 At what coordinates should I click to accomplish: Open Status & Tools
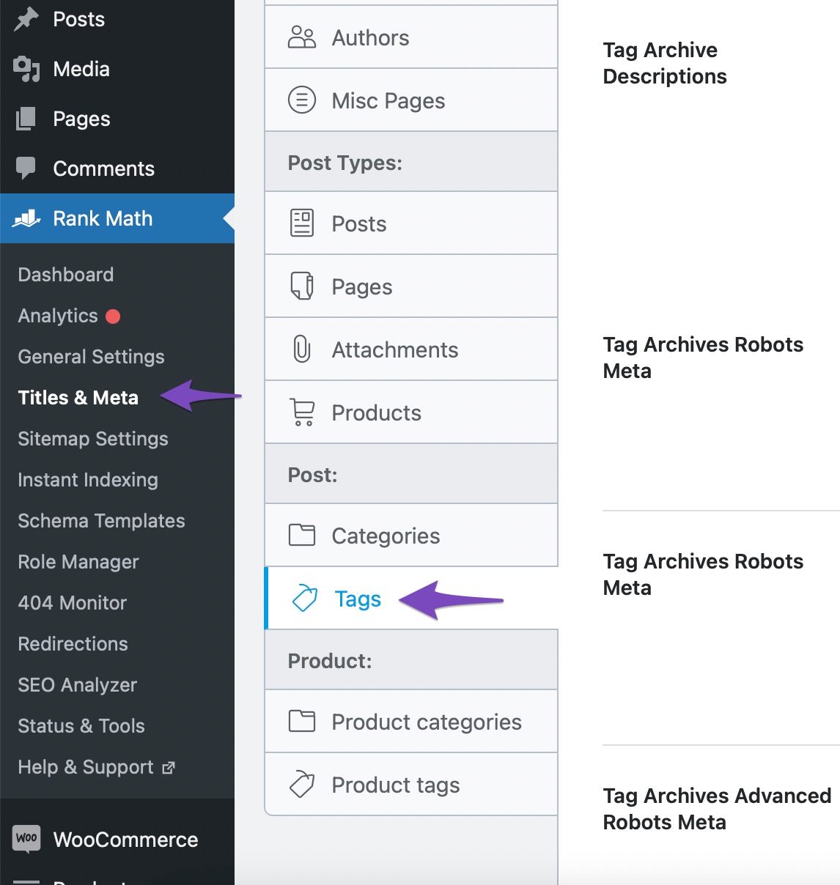tap(81, 726)
